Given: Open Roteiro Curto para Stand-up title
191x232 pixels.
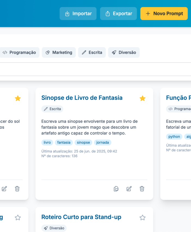Looking at the screenshot, I should pyautogui.click(x=81, y=217).
